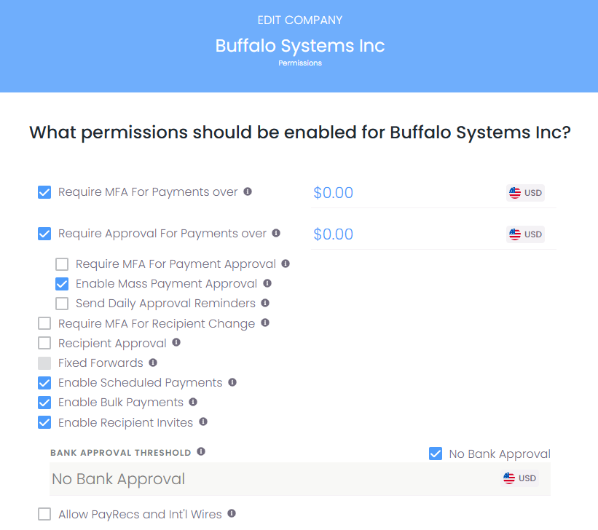Click info icon next to Enable Bulk Payments

click(193, 402)
